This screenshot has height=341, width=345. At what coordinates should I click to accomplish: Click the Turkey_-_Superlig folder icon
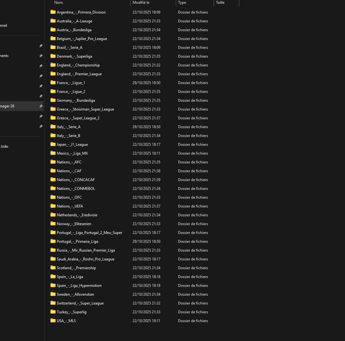coord(53,312)
